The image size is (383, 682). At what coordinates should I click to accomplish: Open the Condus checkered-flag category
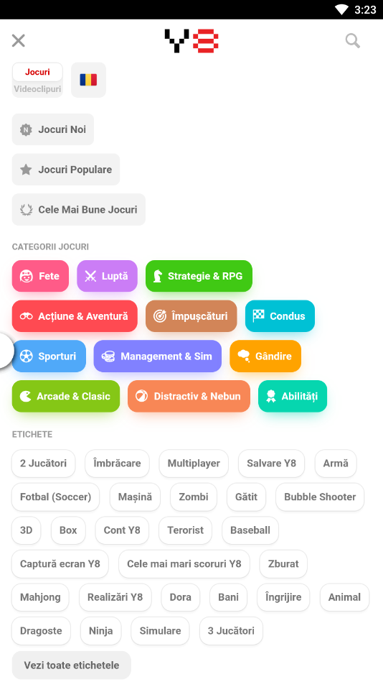tap(280, 316)
